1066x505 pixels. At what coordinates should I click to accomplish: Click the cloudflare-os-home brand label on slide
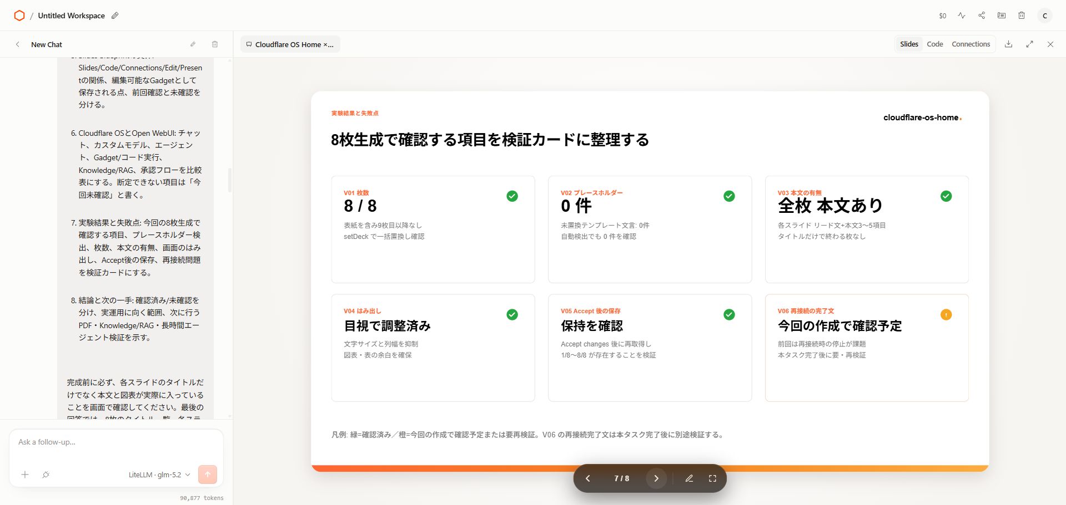[923, 118]
